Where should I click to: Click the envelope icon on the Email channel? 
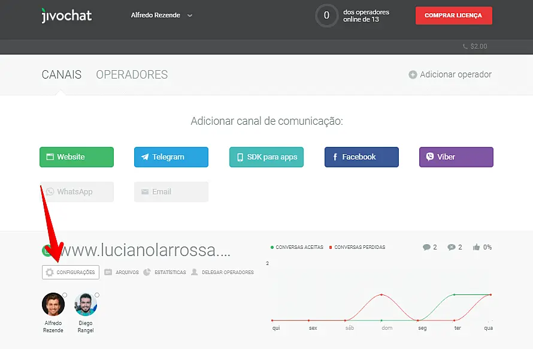click(x=144, y=191)
